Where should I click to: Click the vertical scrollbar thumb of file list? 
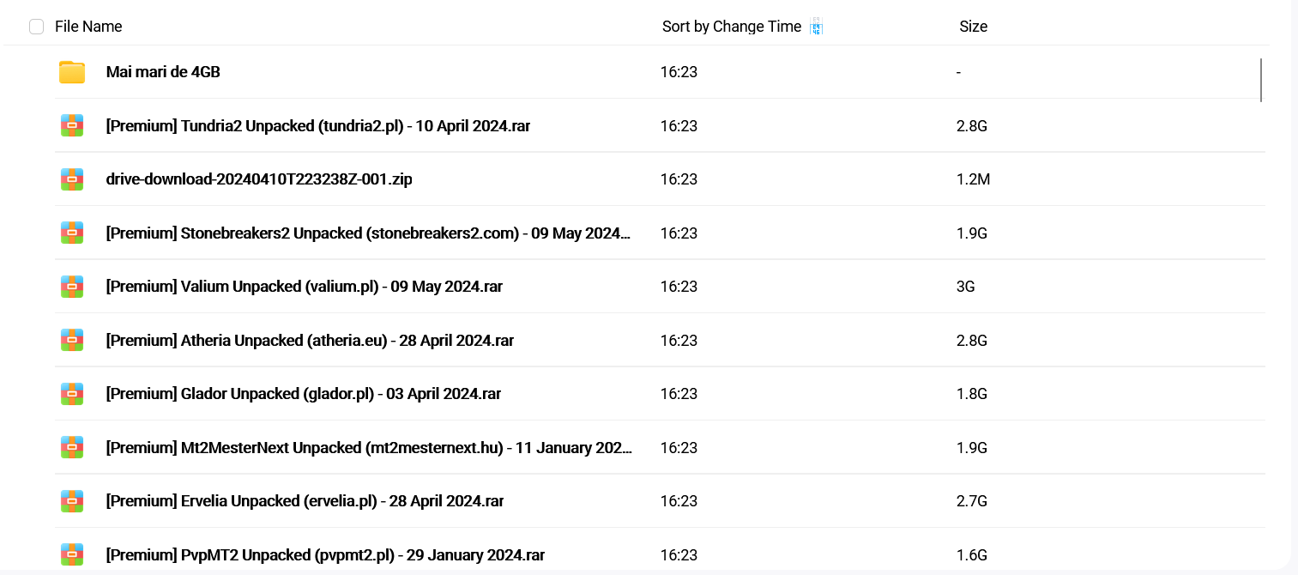[x=1261, y=80]
